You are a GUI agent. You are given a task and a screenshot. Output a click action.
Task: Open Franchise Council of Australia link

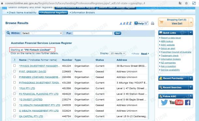coord(176,52)
